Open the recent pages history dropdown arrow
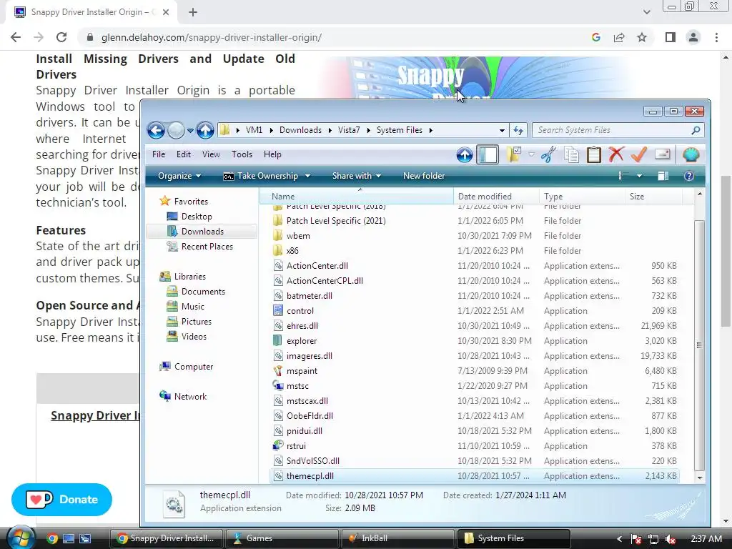This screenshot has height=549, width=732. [x=190, y=131]
